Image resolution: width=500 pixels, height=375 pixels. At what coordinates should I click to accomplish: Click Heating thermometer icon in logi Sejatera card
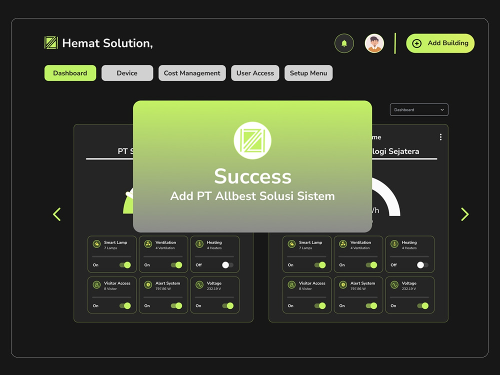[x=394, y=244]
